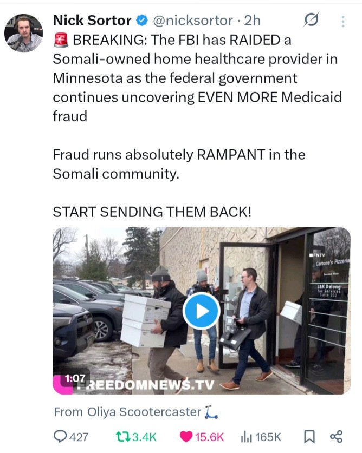View post analytics via bar chart icon
The height and width of the screenshot is (453, 362).
click(x=247, y=437)
